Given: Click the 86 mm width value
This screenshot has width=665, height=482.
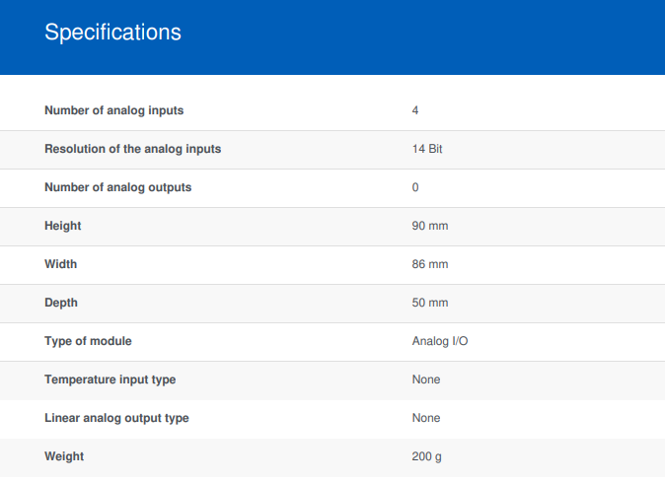Looking at the screenshot, I should [x=430, y=264].
